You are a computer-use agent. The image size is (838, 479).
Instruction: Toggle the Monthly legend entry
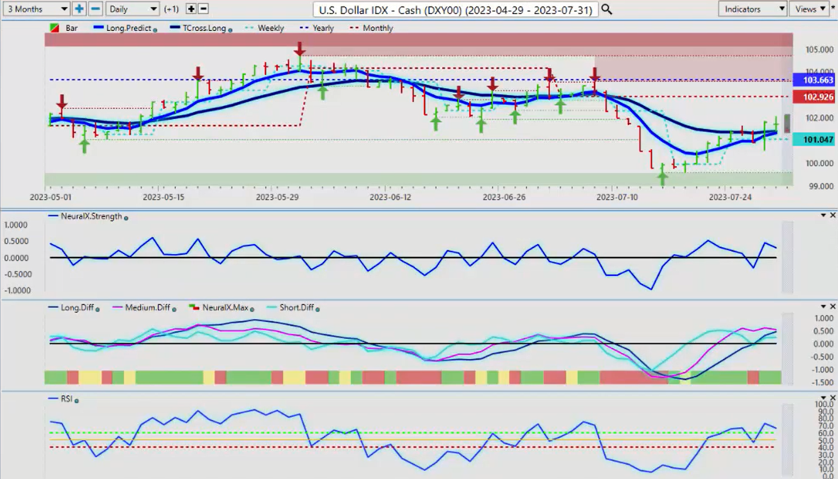(x=371, y=28)
